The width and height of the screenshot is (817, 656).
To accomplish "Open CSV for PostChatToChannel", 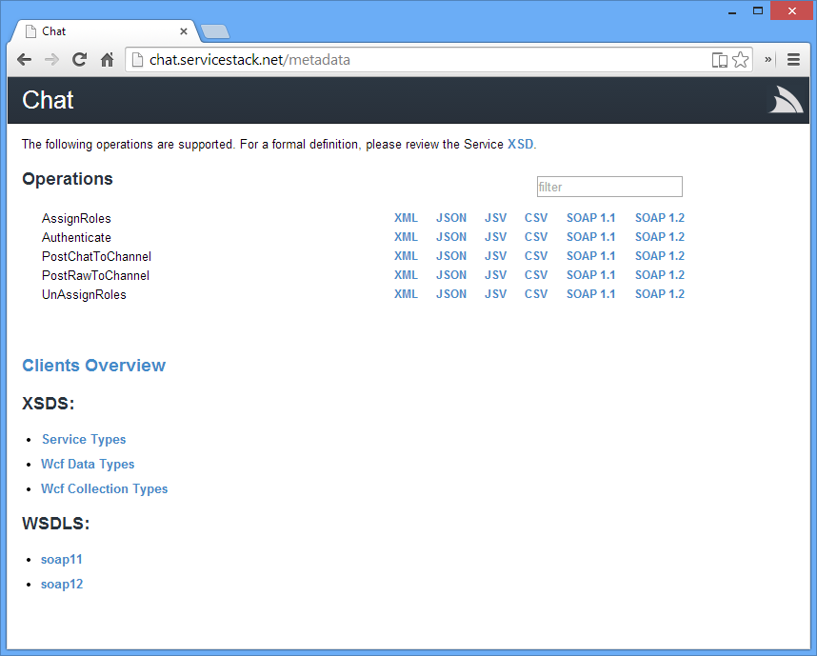I will [x=536, y=256].
